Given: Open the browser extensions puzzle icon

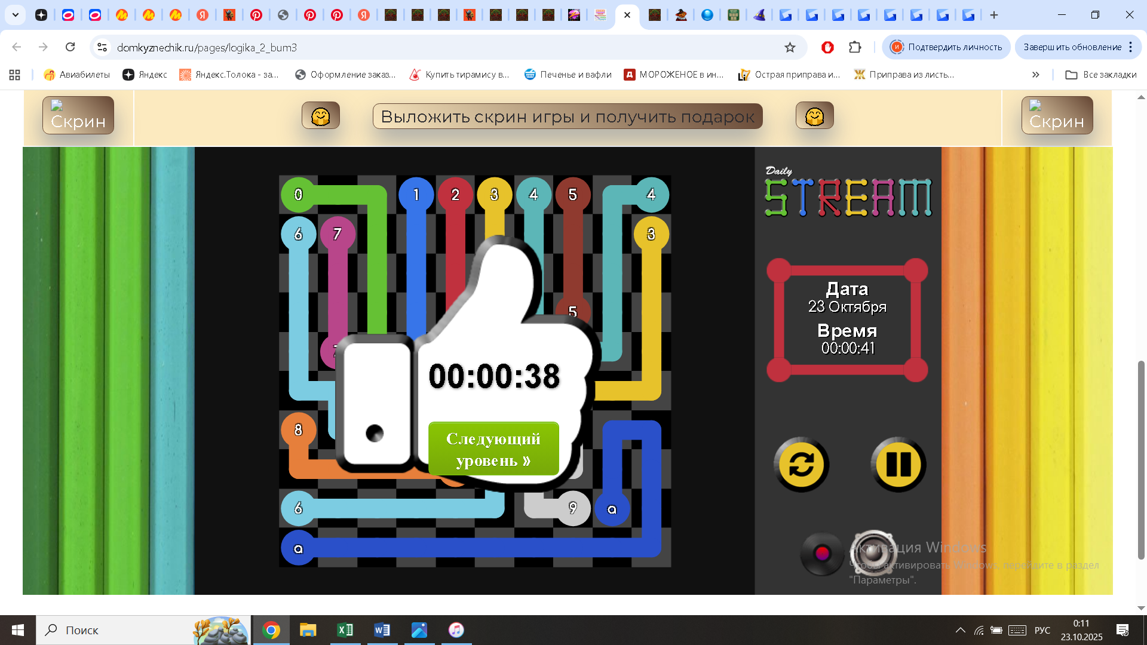Looking at the screenshot, I should coord(855,47).
